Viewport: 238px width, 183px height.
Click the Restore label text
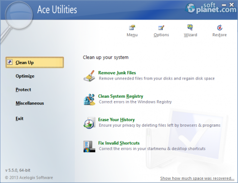(x=219, y=35)
